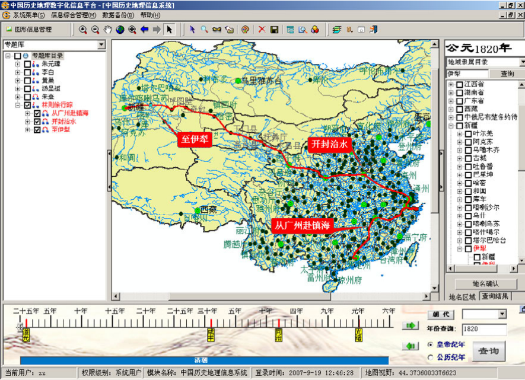Activate the hand pan tool
525x380 pixels.
(x=107, y=30)
